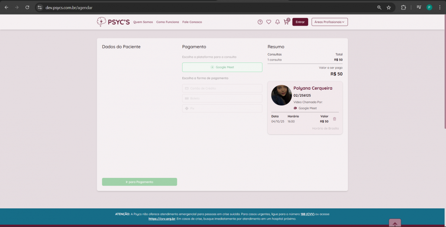Viewport: 446px width, 227px height.
Task: Click the scroll-to-top arrow button
Action: (395, 223)
